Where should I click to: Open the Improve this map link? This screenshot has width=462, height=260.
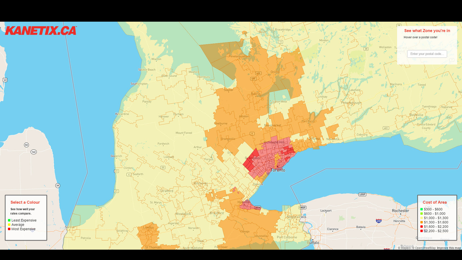tap(449, 248)
